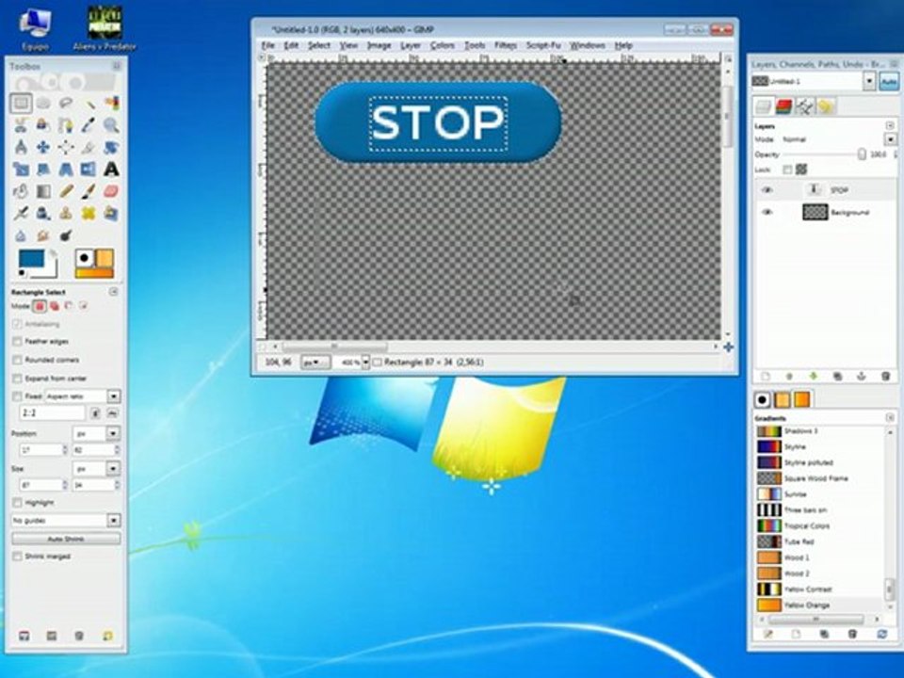Open the Fixed Aspect ratio dropdown

click(114, 396)
